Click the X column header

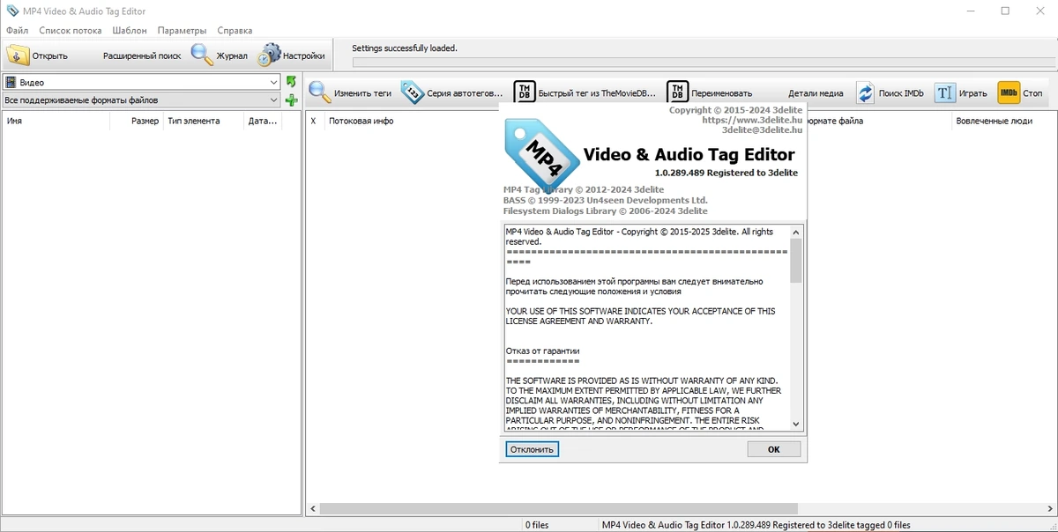[314, 121]
